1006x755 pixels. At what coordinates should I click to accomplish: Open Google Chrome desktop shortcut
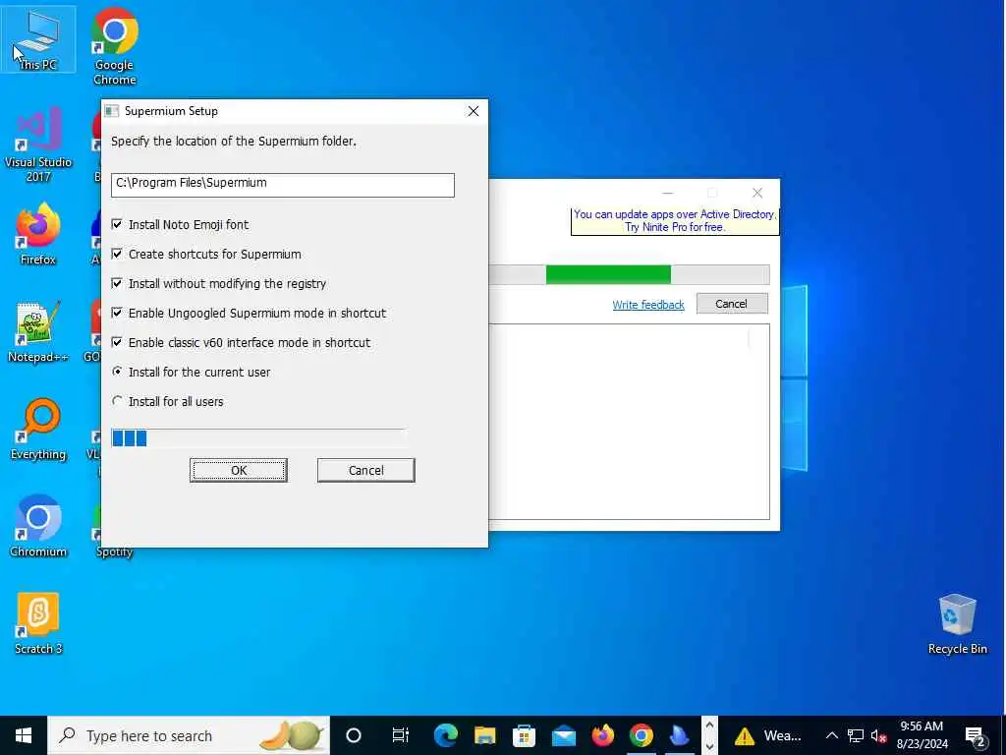[x=114, y=47]
